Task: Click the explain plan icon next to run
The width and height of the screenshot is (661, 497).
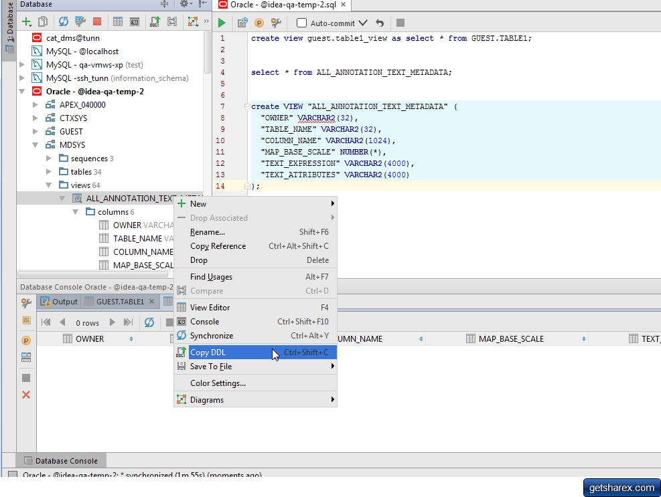Action: point(242,23)
